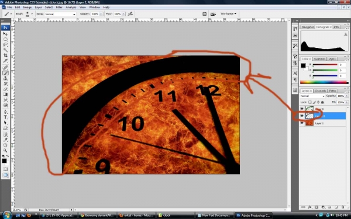Open the Flow slider arrow
Image resolution: width=351 pixels, height=219 pixels.
coord(123,14)
